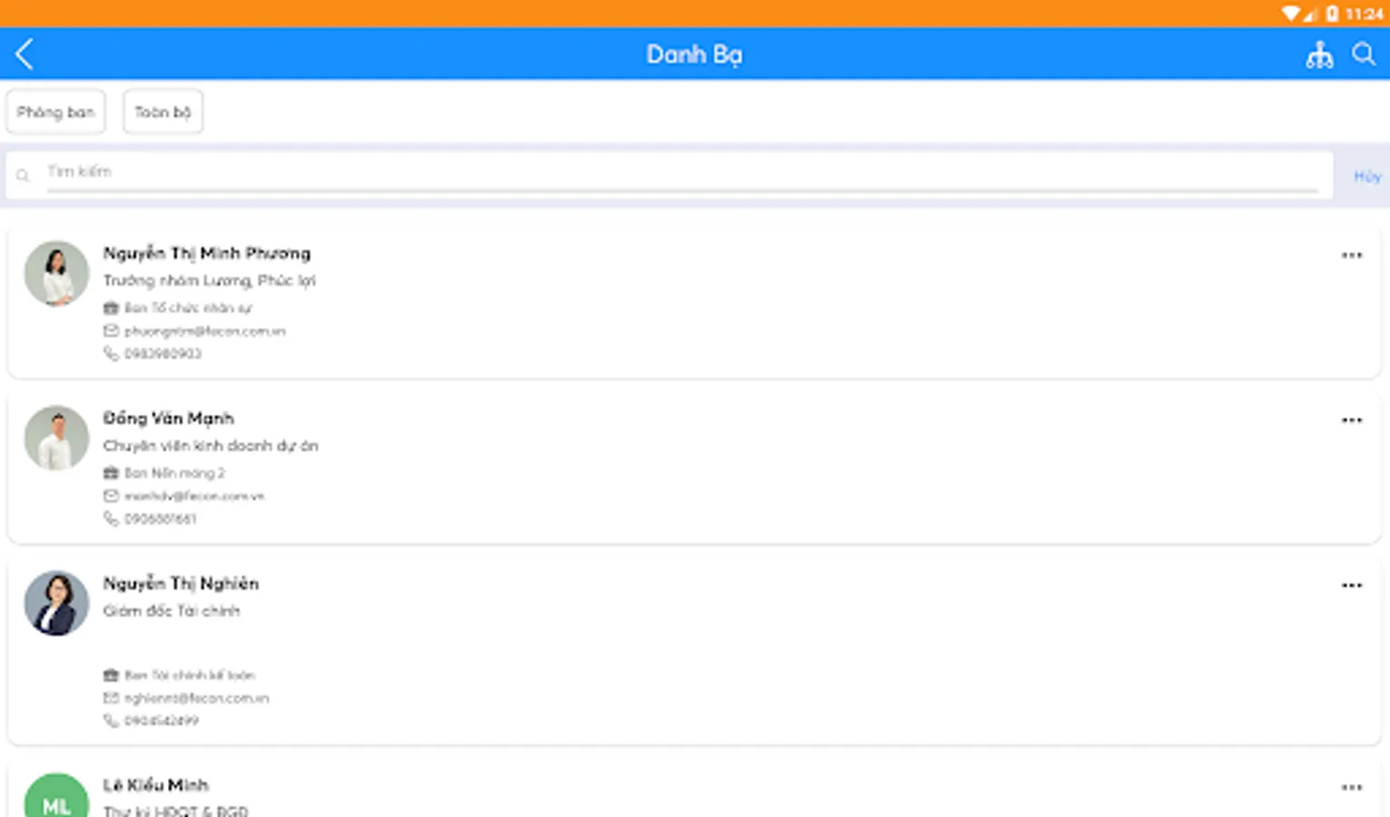Viewport: 1390px width, 817px height.
Task: Select contact name Lê Kiều Minh
Action: coord(155,785)
